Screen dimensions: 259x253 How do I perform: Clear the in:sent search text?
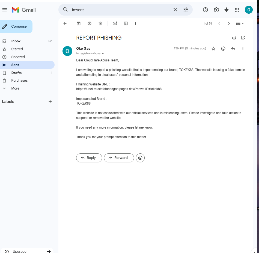coord(175,10)
